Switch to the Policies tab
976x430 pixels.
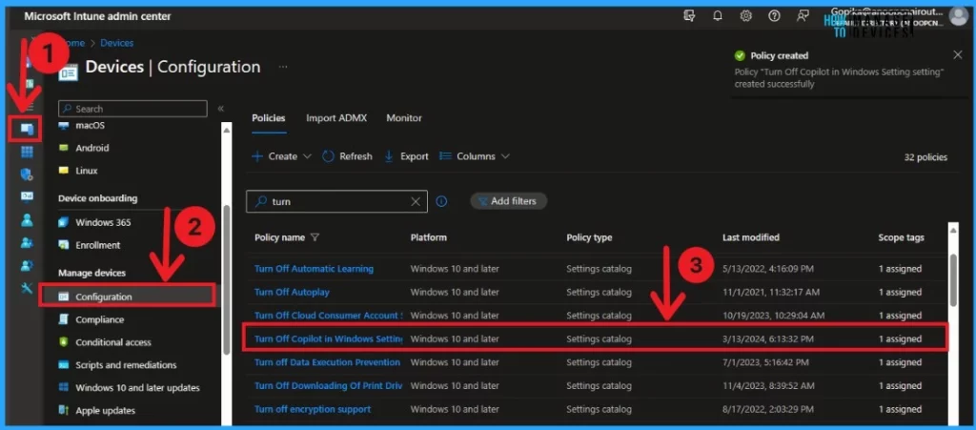(268, 117)
